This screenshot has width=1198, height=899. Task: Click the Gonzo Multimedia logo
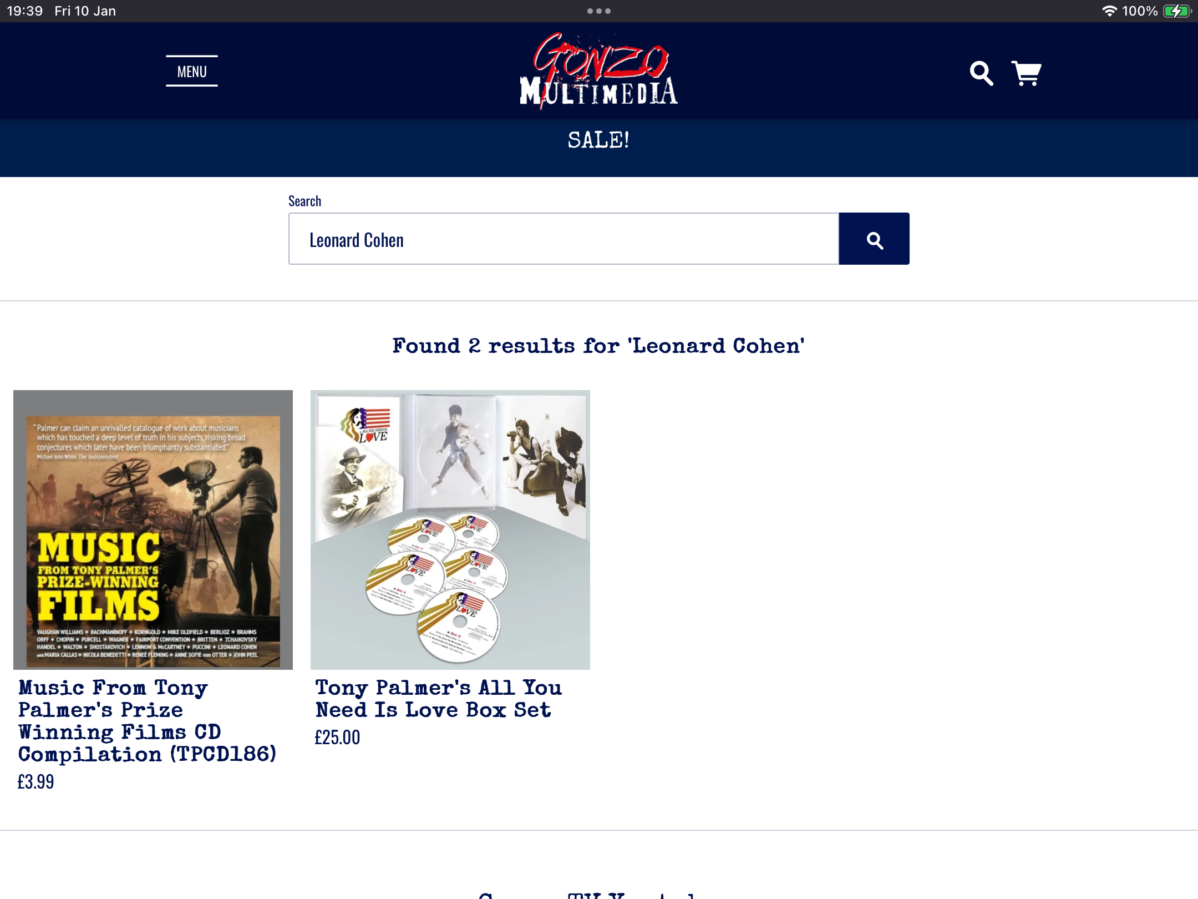599,71
